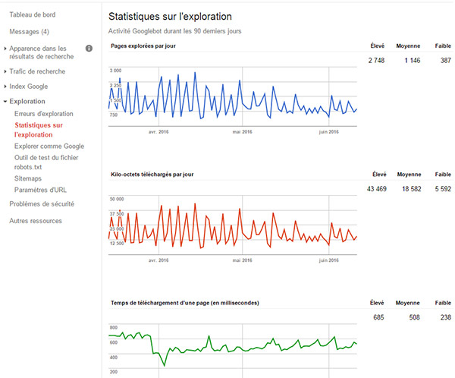Expand the Apparence dans les résultats arrow
Viewport: 455px width, 378px height.
point(5,49)
